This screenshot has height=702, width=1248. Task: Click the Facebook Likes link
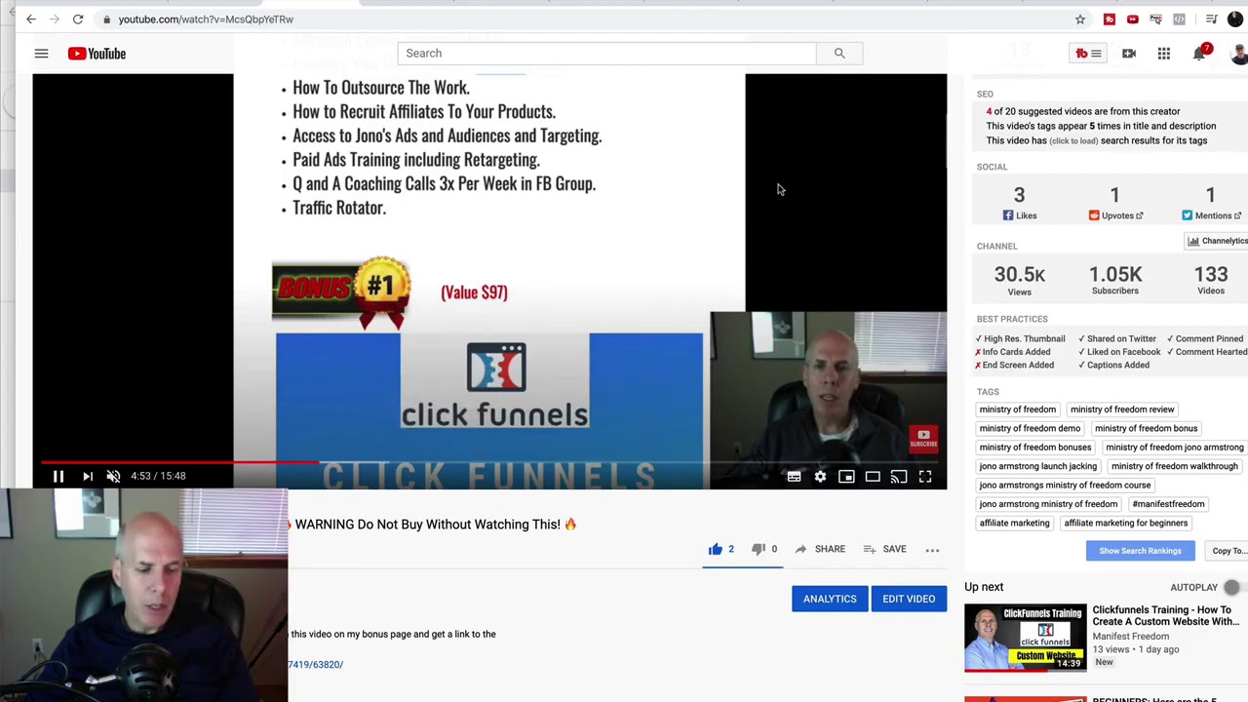[x=1020, y=215]
